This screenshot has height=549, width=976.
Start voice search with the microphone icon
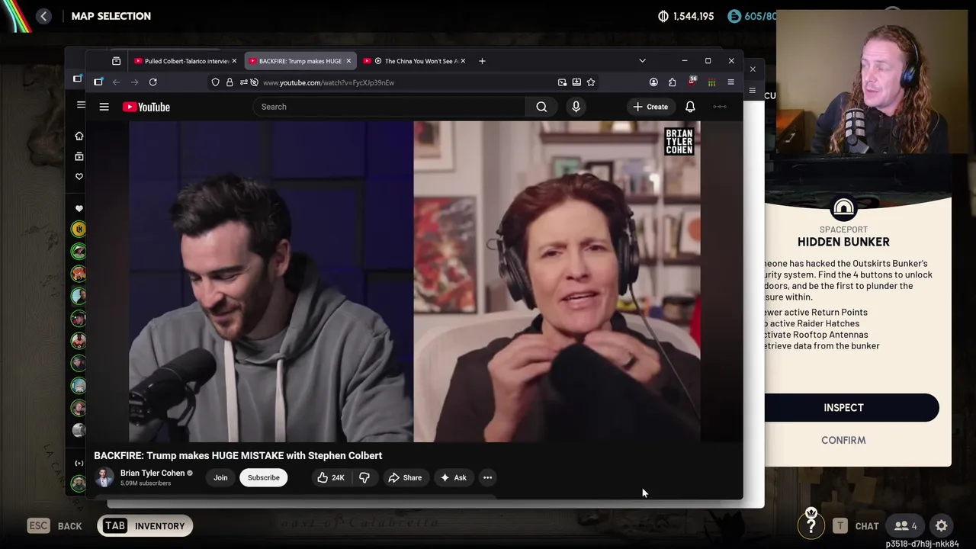pos(576,107)
